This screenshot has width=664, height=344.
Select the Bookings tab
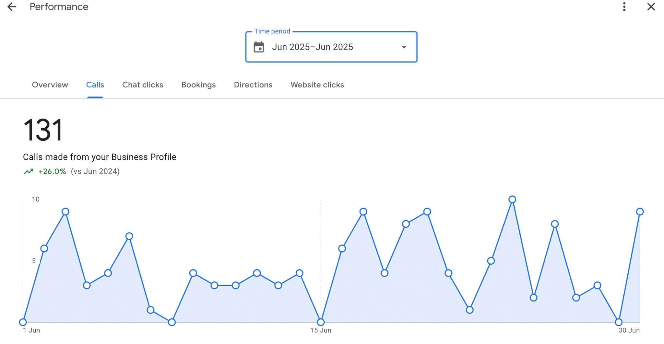coord(198,85)
